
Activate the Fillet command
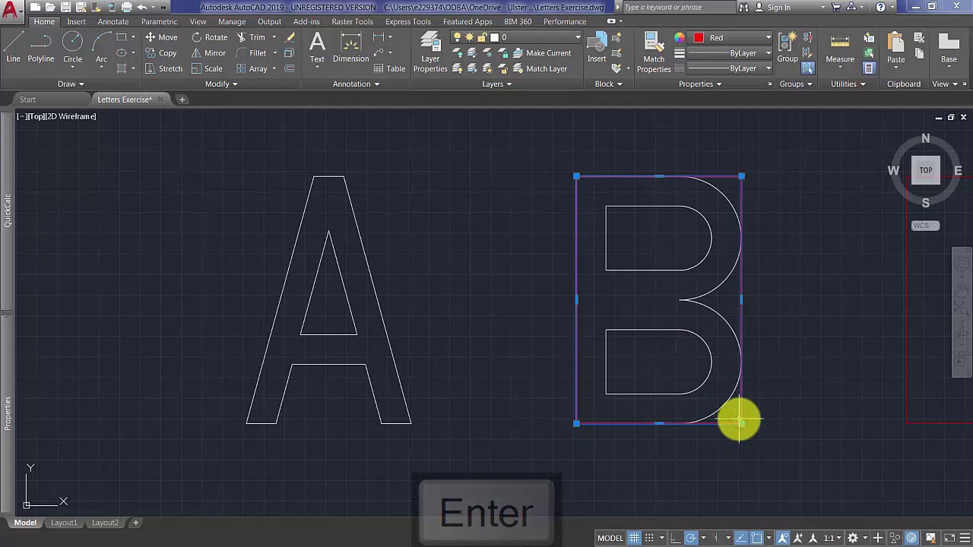pyautogui.click(x=252, y=53)
